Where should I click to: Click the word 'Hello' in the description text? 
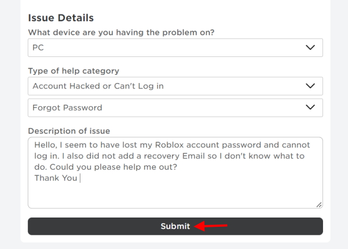pyautogui.click(x=46, y=145)
